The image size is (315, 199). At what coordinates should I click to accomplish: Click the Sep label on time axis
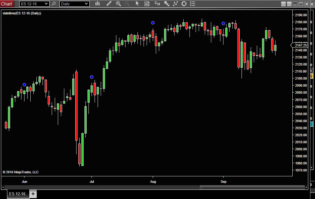pyautogui.click(x=223, y=182)
